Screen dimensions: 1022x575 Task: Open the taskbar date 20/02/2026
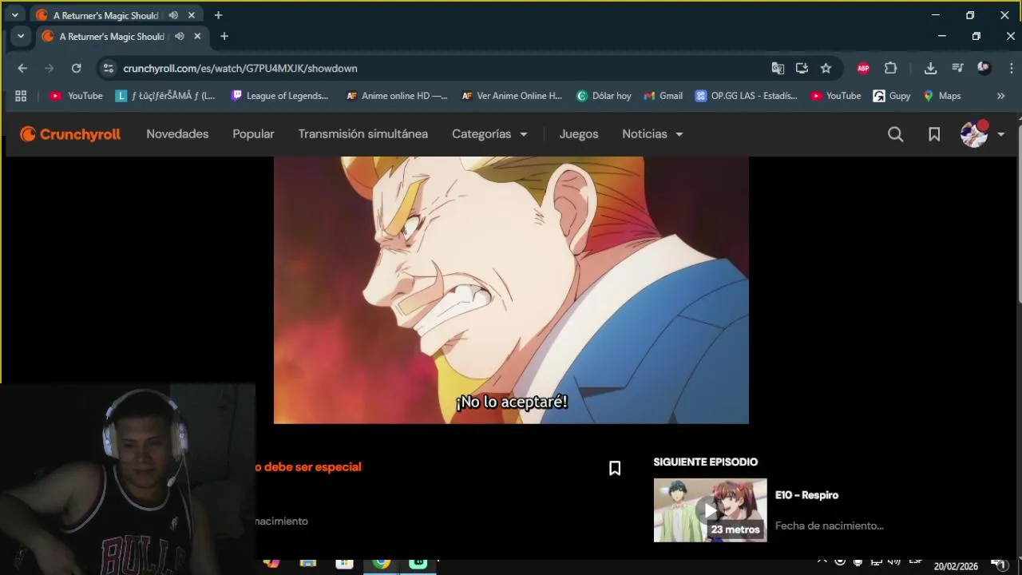[956, 566]
